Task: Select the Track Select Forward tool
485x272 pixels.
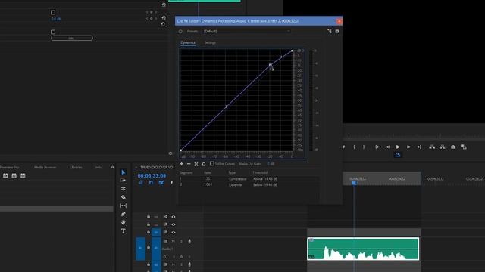Action: pyautogui.click(x=123, y=181)
